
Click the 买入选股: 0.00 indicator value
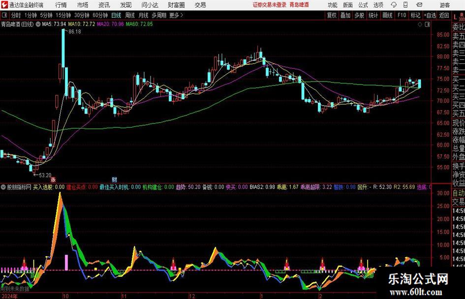[x=49, y=187]
